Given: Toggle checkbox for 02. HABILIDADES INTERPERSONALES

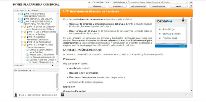Looking at the screenshot, I should pyautogui.click(x=25, y=14).
